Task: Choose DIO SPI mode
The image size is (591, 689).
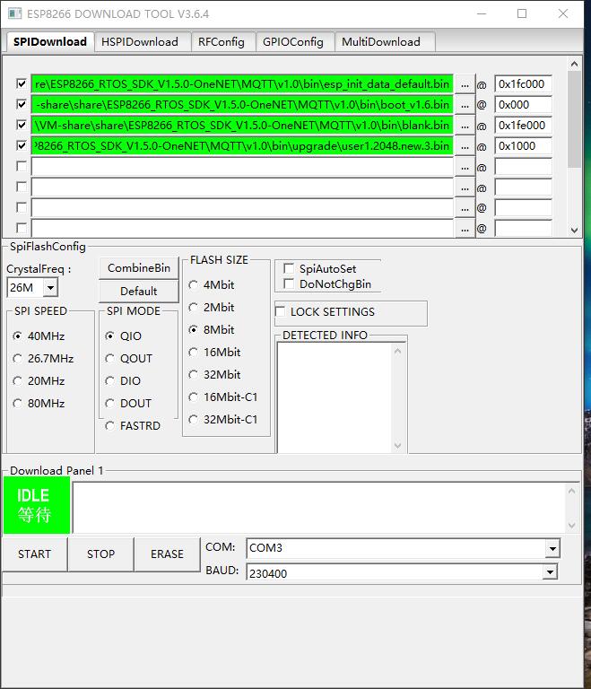Action: point(111,380)
